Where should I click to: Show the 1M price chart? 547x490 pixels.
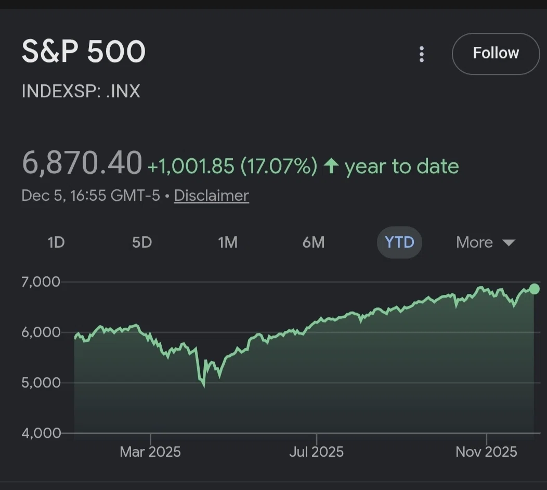coord(228,242)
